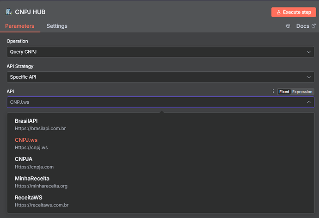Collapse the API list with the chevron
Viewport: 319px width, 218px height.
click(x=309, y=102)
